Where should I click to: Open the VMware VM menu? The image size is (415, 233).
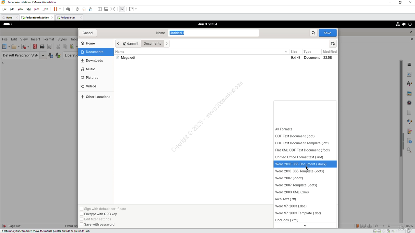tap(29, 9)
